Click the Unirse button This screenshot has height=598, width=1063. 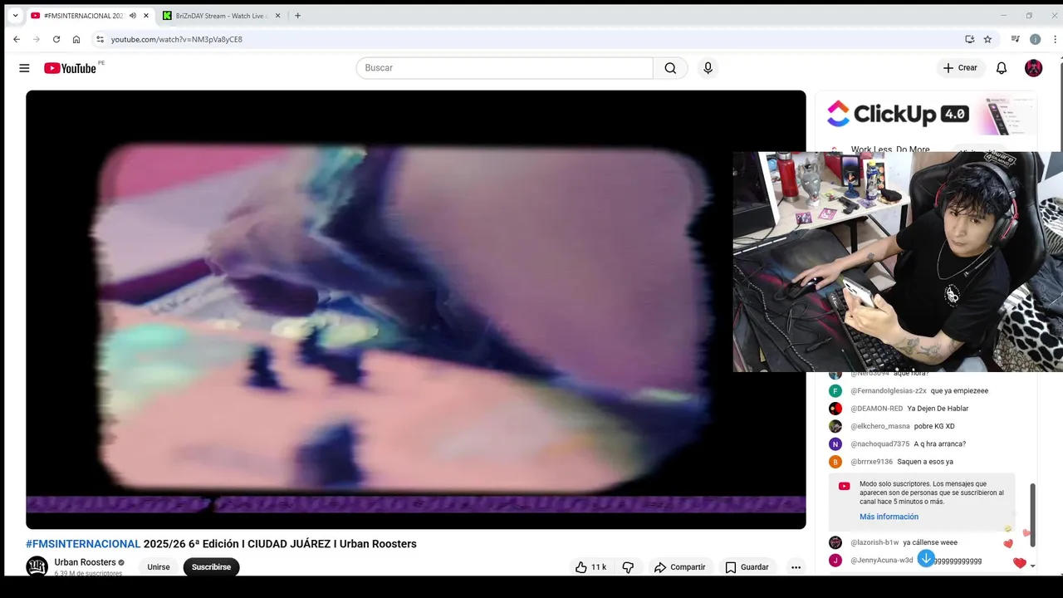(159, 567)
